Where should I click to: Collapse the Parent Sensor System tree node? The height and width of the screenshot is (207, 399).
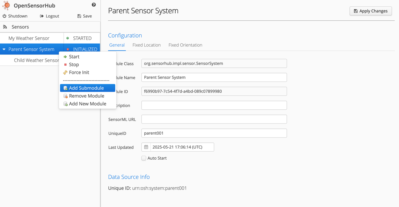(4, 49)
